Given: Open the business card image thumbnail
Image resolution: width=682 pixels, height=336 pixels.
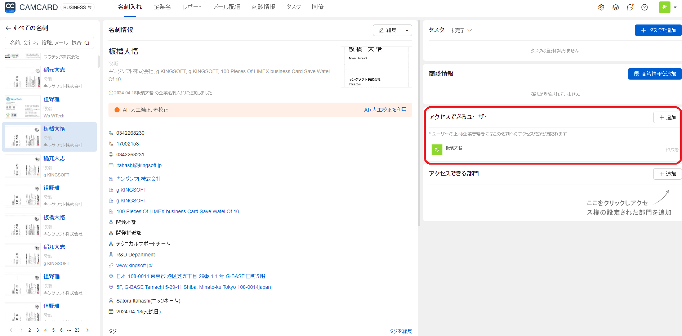Looking at the screenshot, I should [376, 67].
